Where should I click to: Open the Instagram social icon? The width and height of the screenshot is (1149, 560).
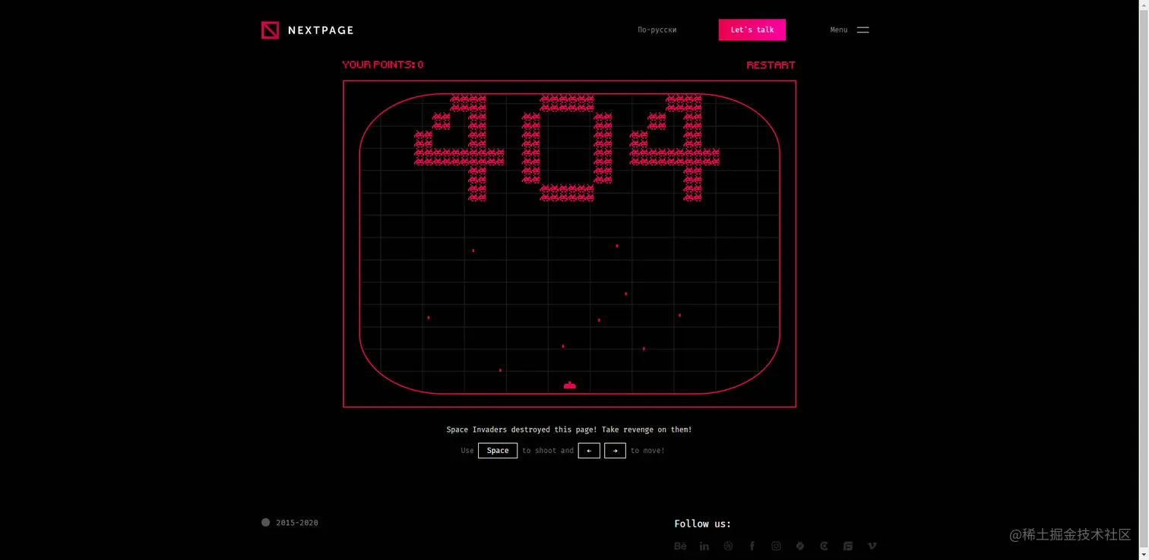coord(776,546)
